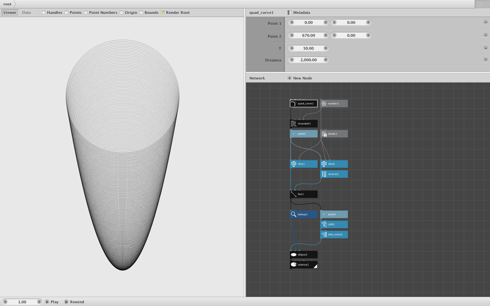The height and width of the screenshot is (306, 490).
Task: Switch to the Viewer tab
Action: tap(10, 13)
